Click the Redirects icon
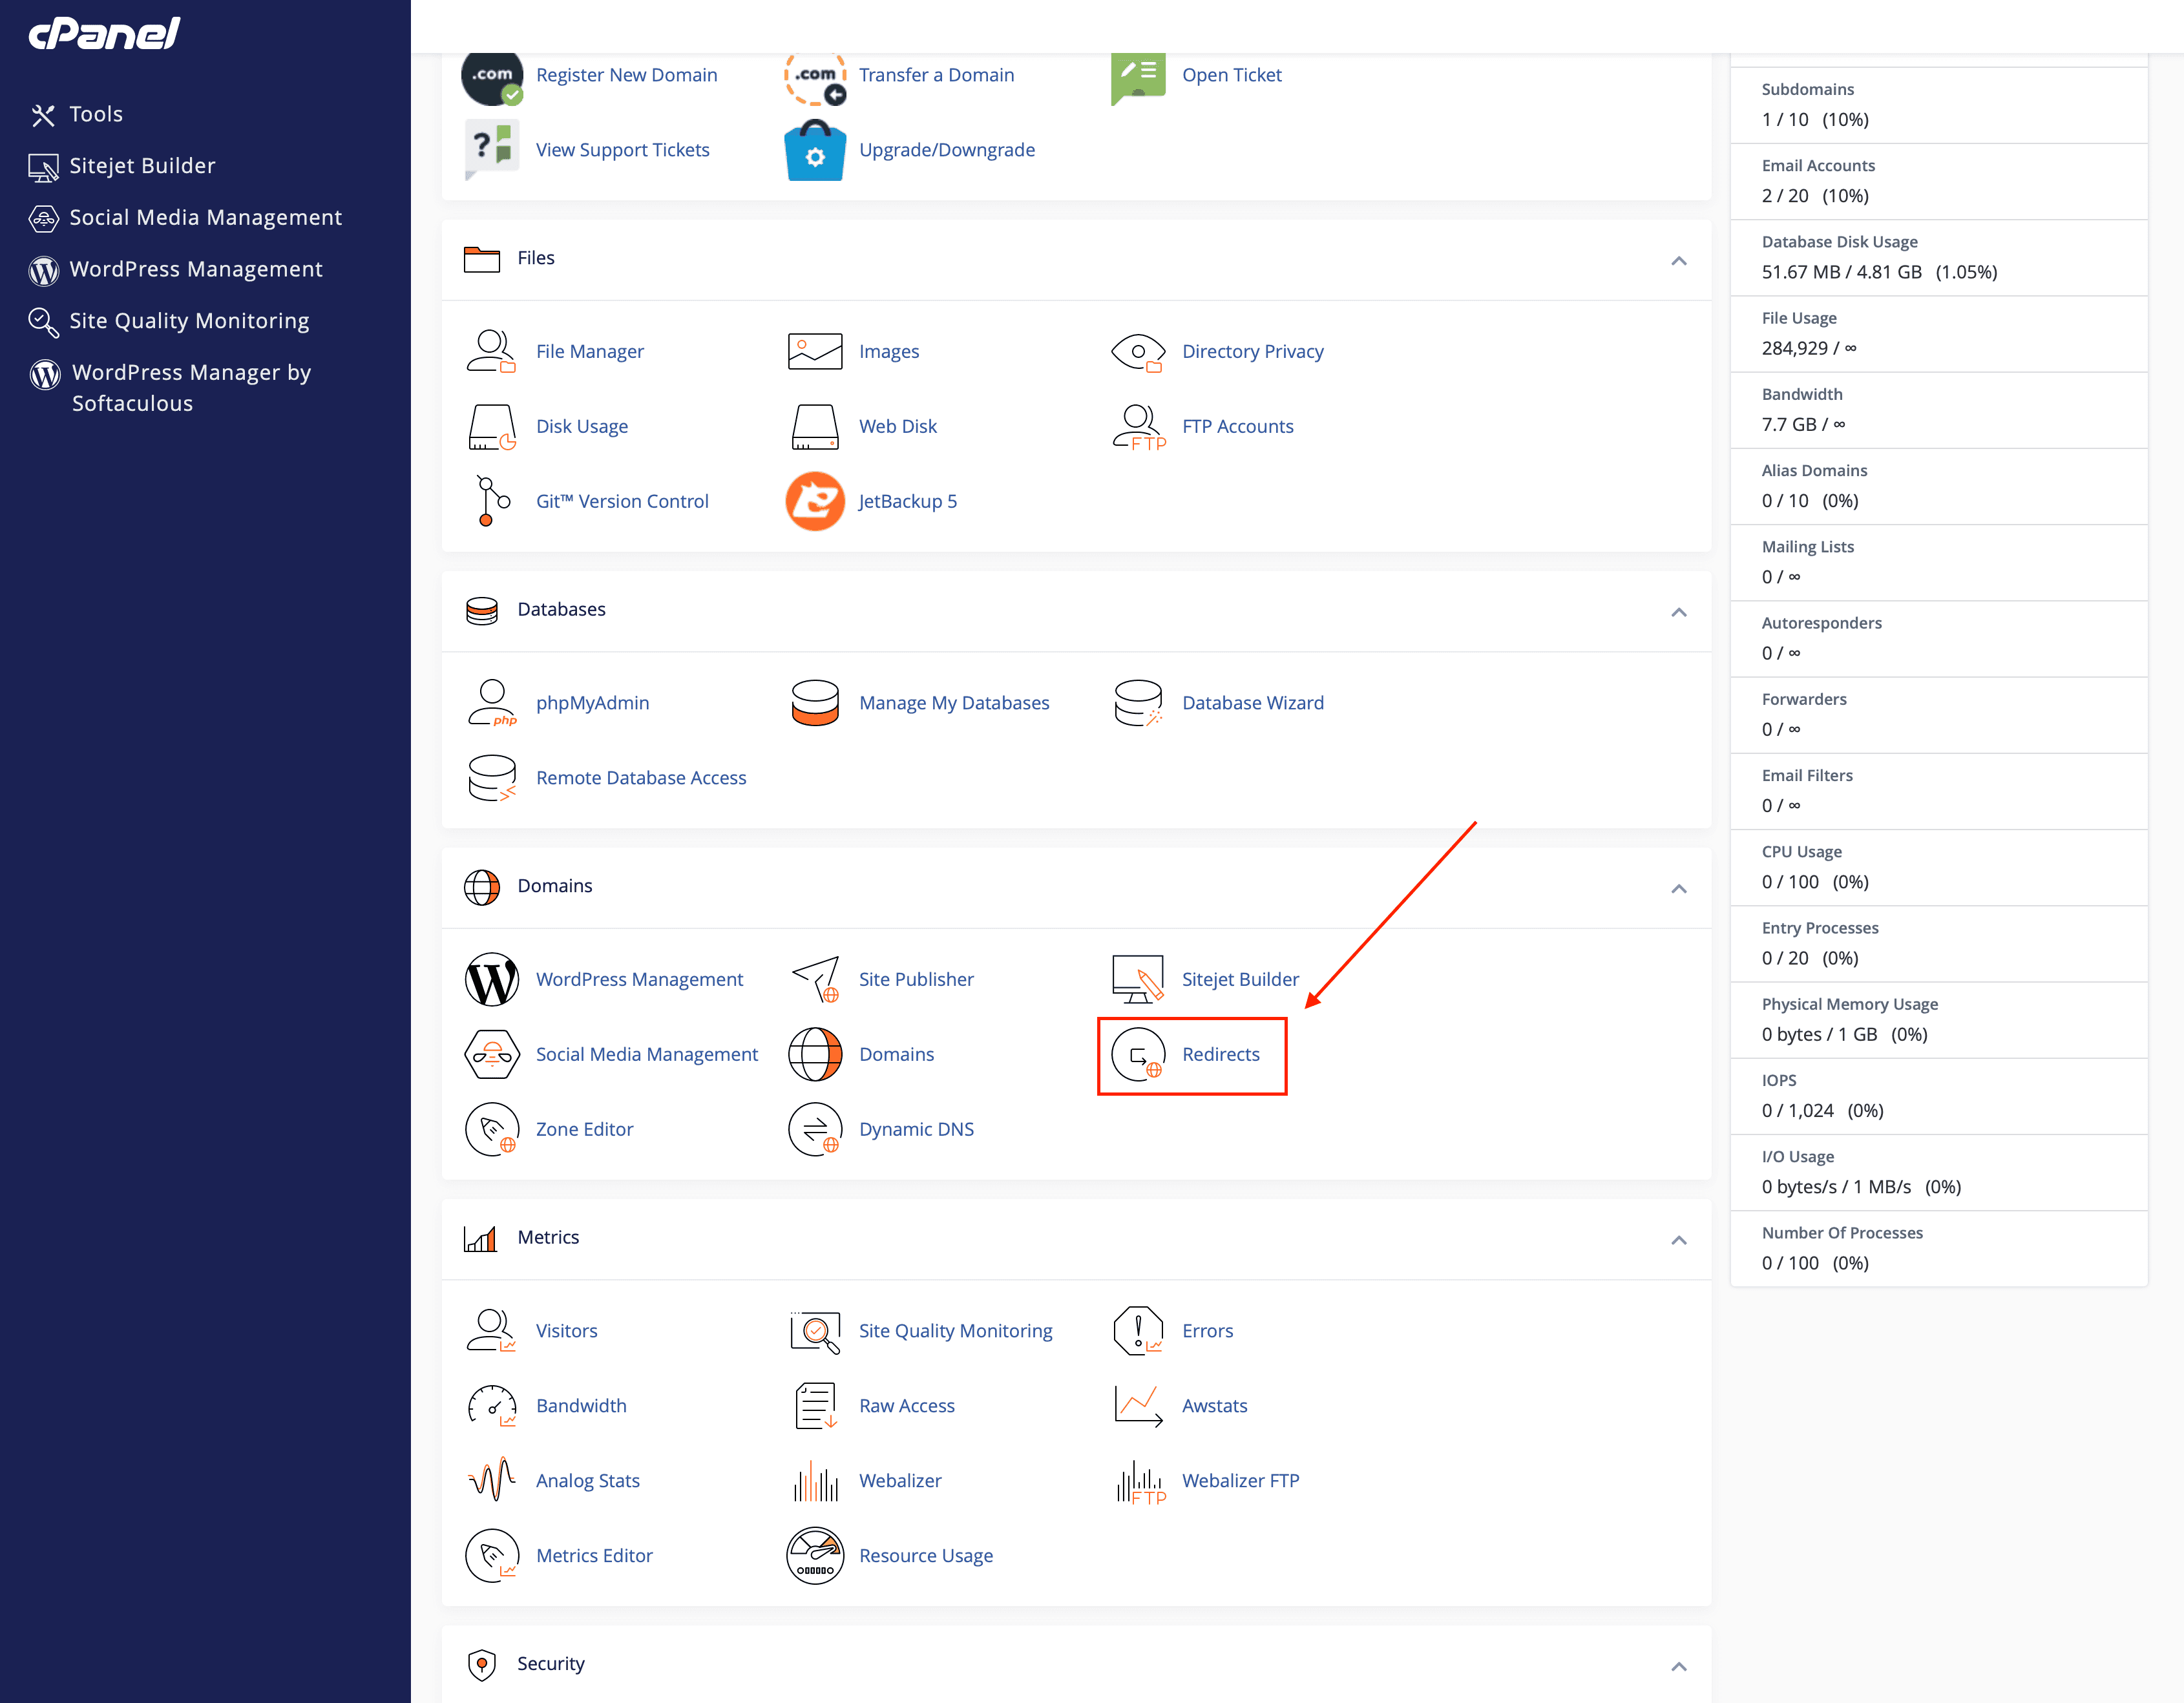This screenshot has height=1703, width=2184. [x=1138, y=1054]
